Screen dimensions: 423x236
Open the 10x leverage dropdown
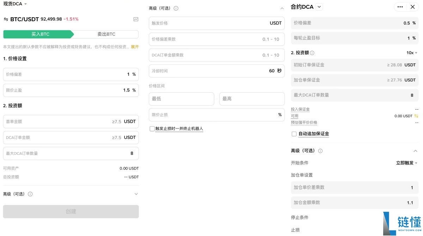(411, 53)
